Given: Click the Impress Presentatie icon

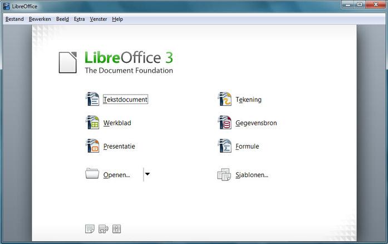Looking at the screenshot, I should point(92,146).
